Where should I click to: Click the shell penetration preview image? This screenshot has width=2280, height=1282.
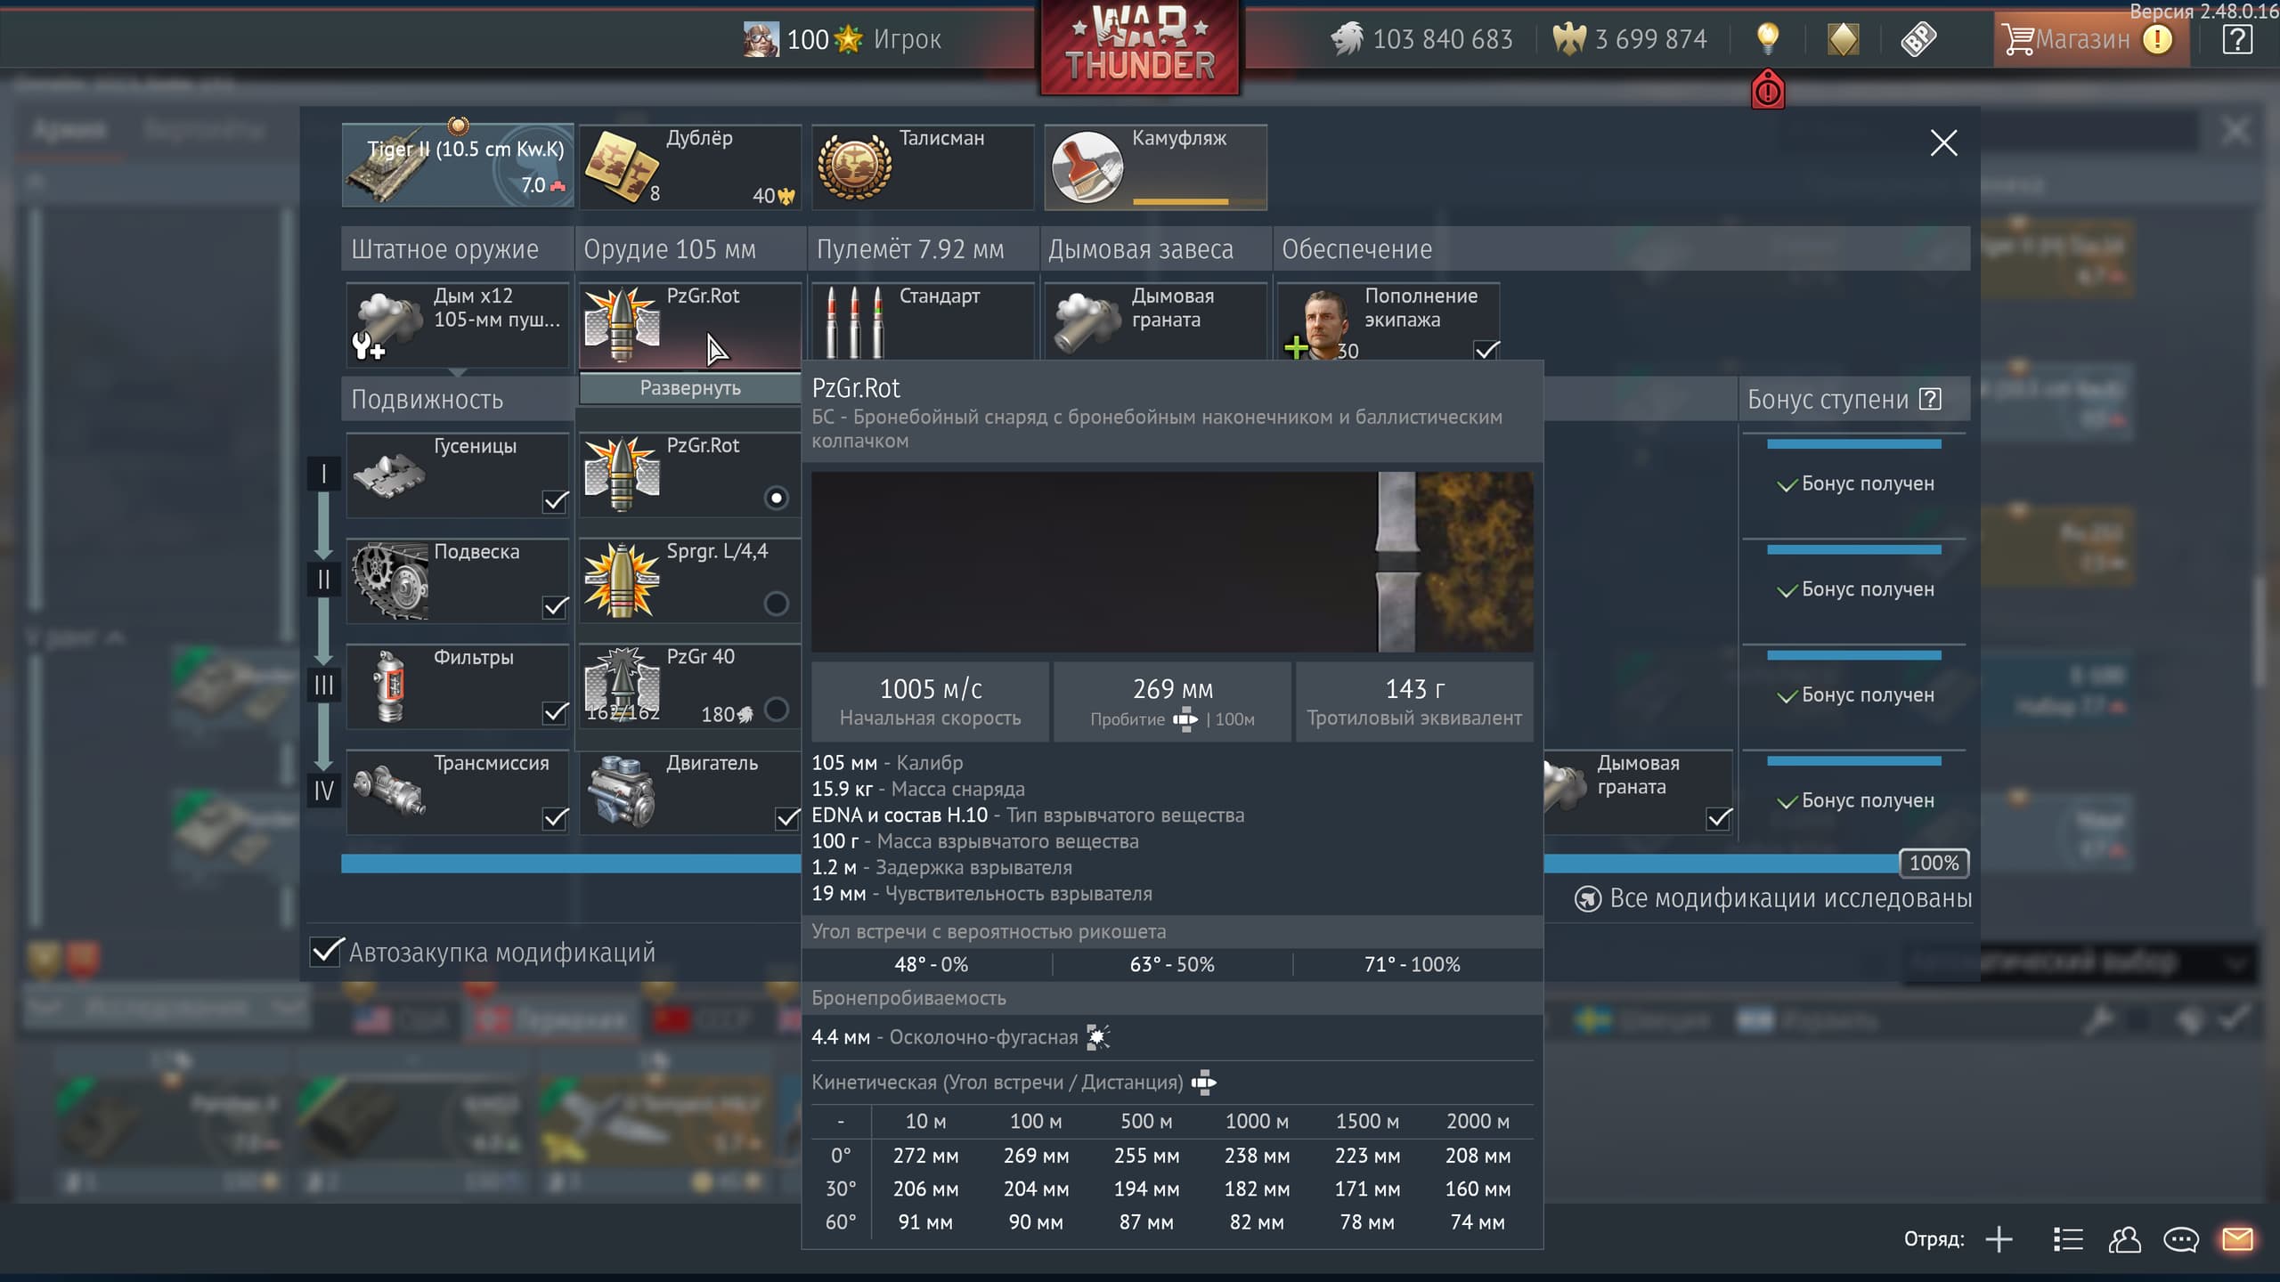click(1172, 562)
